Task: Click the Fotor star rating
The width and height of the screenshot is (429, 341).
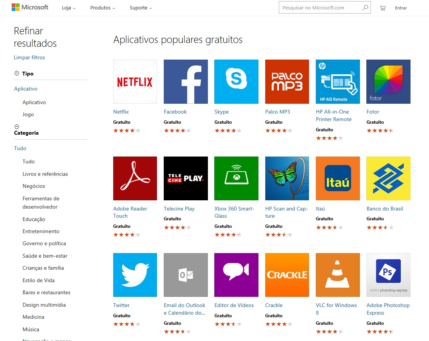Action: 380,131
